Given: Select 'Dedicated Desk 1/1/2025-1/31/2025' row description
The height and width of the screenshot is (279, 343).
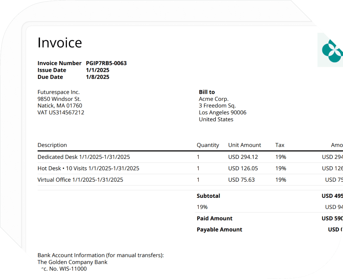Looking at the screenshot, I should [84, 157].
